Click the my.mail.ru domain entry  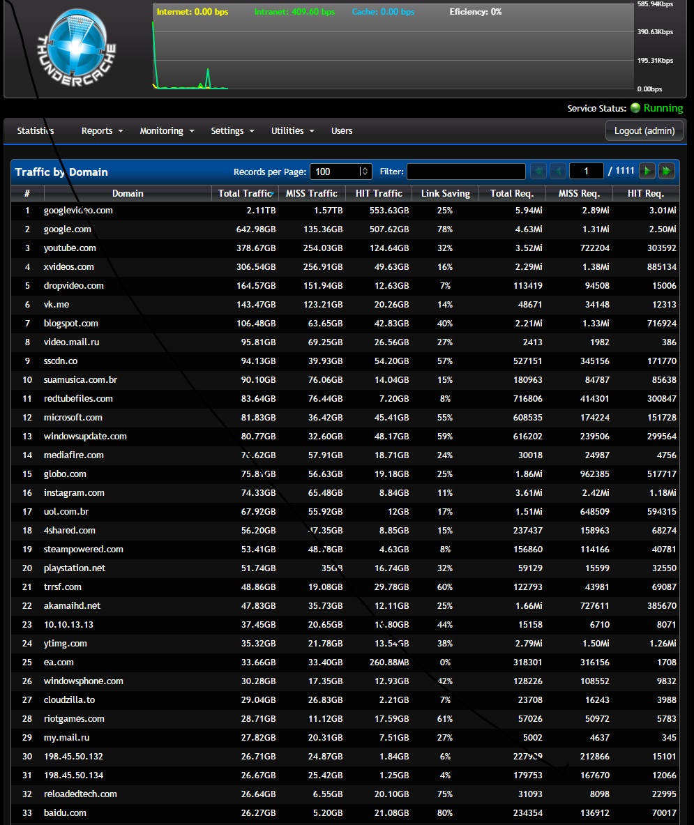click(66, 738)
